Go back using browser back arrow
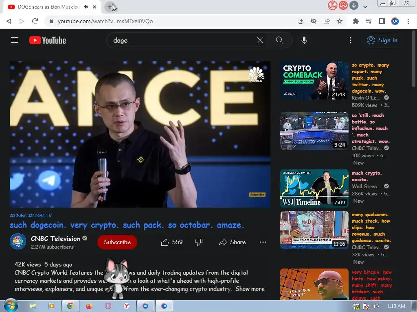 (9, 21)
